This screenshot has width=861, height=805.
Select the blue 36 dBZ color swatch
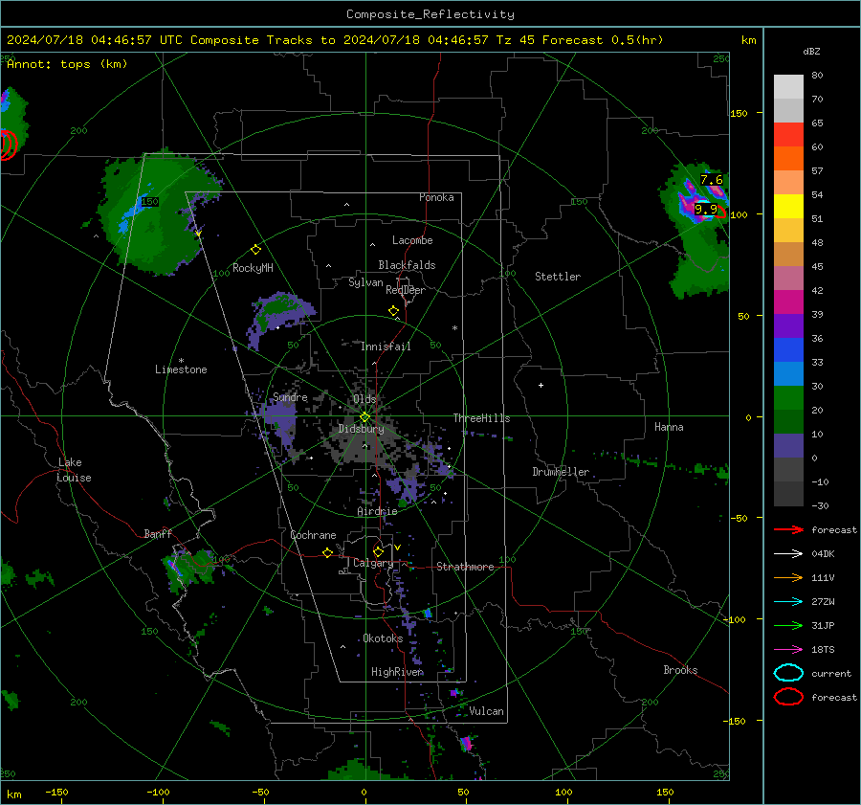point(788,350)
